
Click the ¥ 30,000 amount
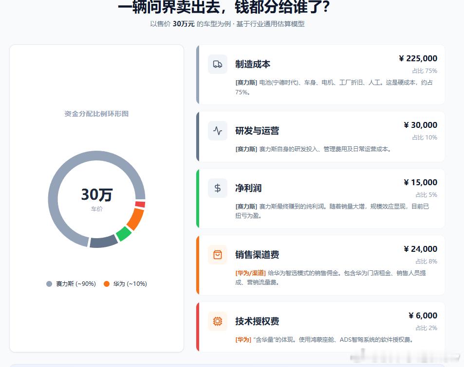pyautogui.click(x=421, y=125)
